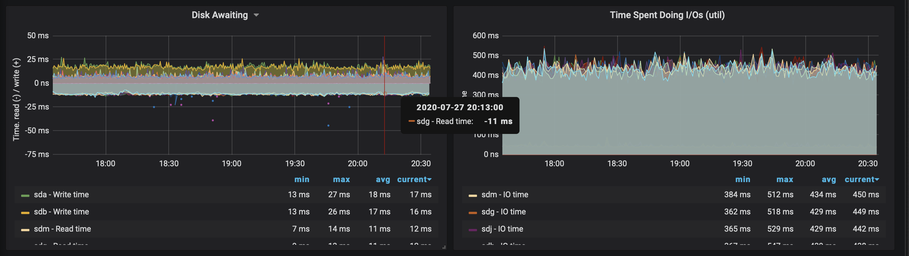Isolate the sdm - Read time series
The height and width of the screenshot is (256, 909).
(x=62, y=229)
